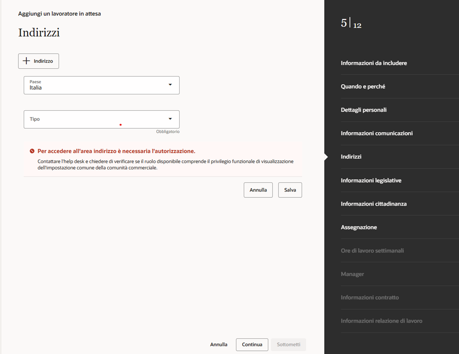Add a new address with Indirizzo button
The image size is (459, 354).
39,61
